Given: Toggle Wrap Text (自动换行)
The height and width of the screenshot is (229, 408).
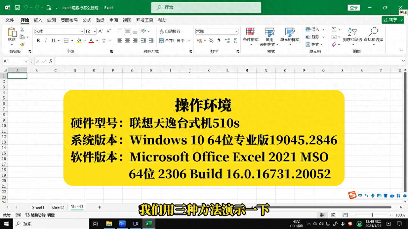Looking at the screenshot, I should coord(170,31).
